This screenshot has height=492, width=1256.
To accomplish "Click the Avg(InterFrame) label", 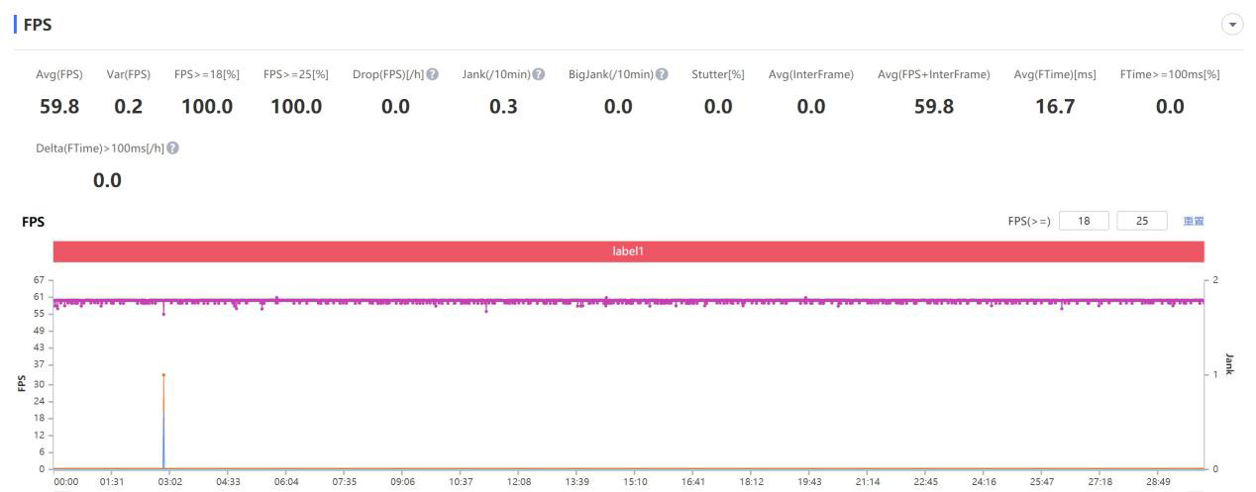I will (811, 75).
